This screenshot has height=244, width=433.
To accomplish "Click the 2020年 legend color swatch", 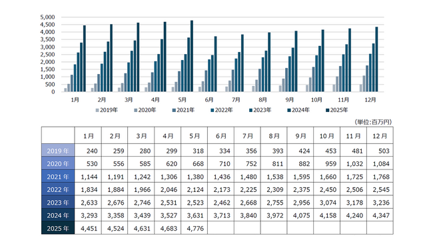I will [136, 110].
